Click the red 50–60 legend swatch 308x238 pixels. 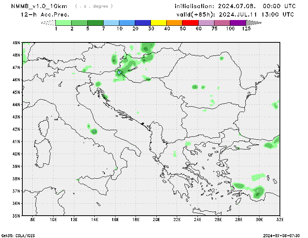(190, 23)
